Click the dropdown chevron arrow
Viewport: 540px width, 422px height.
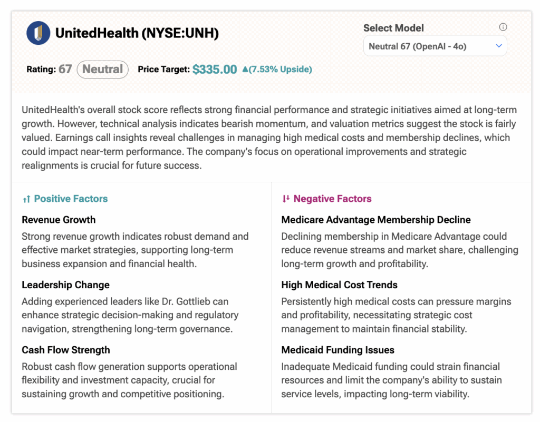pos(499,46)
